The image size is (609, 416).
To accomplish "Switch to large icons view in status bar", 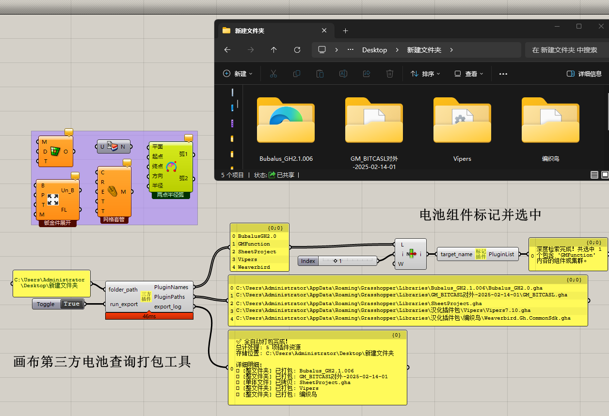I will click(x=605, y=175).
